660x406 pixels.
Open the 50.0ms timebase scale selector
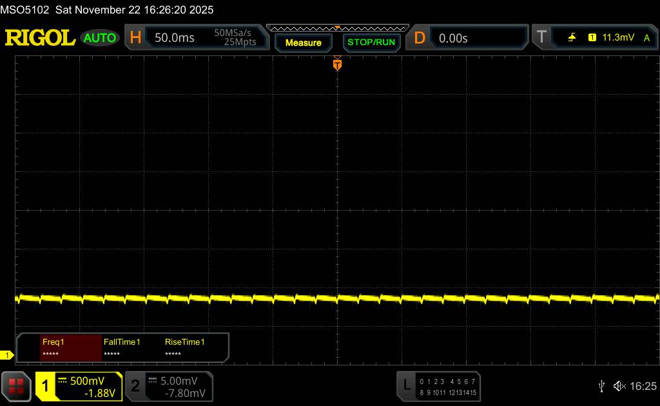[x=175, y=38]
